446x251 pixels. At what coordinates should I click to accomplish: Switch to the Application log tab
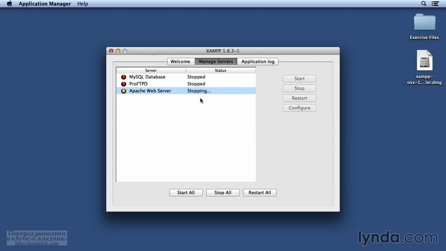pyautogui.click(x=258, y=62)
